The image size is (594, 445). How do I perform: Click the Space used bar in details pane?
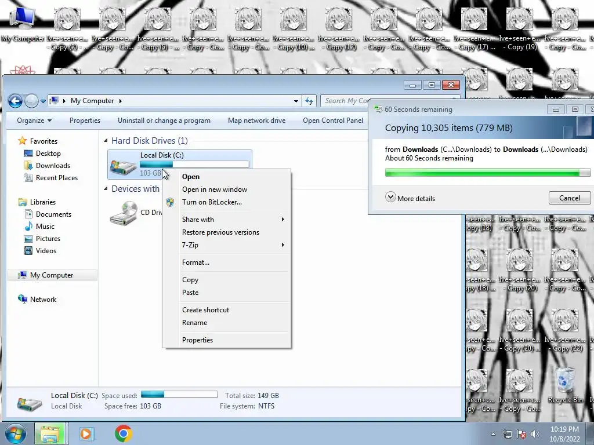[179, 395]
